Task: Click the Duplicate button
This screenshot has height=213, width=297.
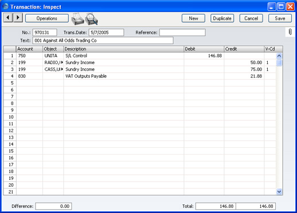Action: pos(222,18)
